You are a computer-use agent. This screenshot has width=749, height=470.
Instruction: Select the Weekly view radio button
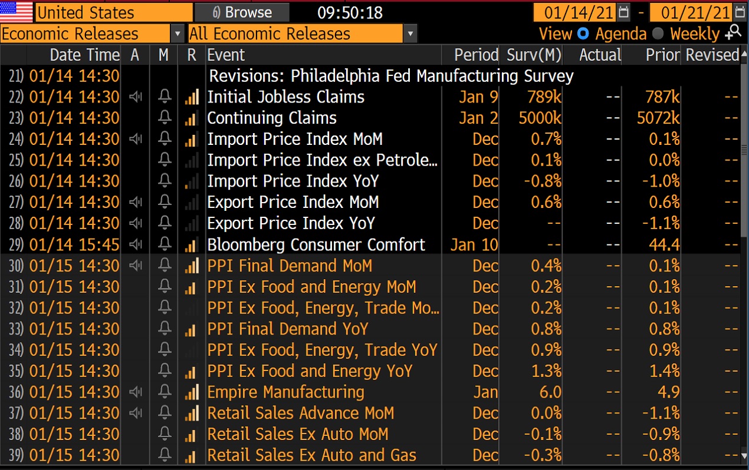[658, 34]
